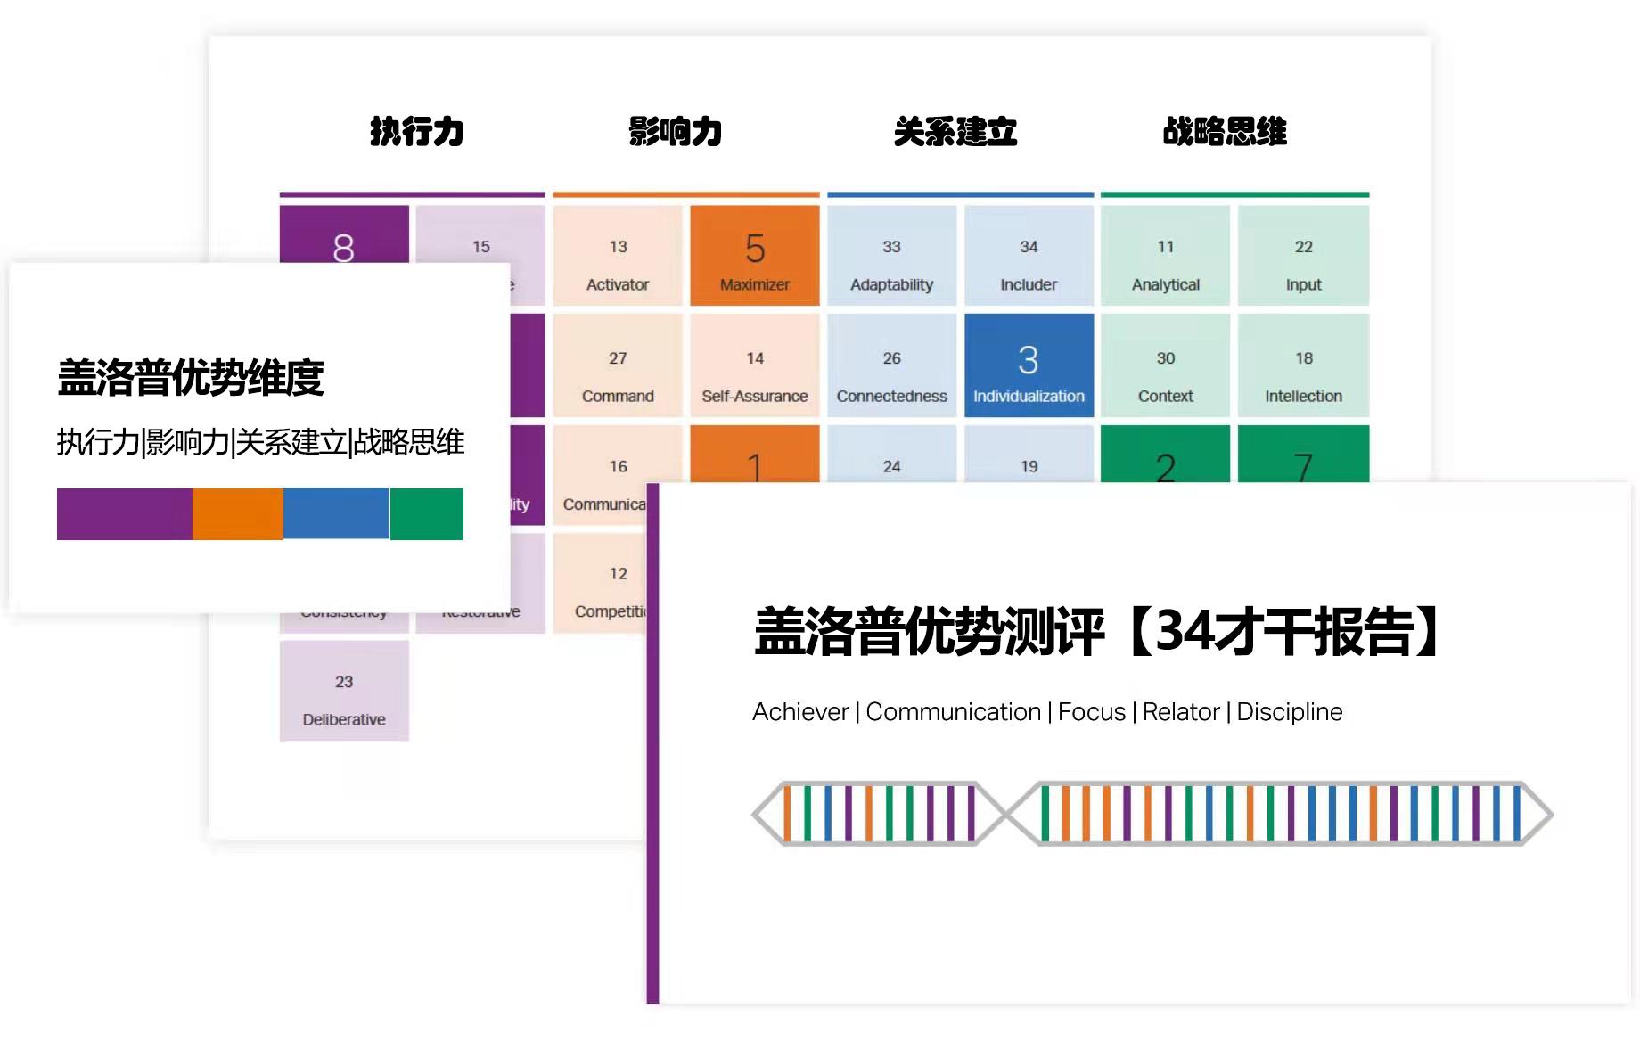The width and height of the screenshot is (1640, 1041).
Task: Select the 30 Context tile
Action: click(x=1166, y=365)
